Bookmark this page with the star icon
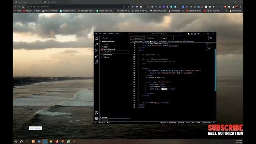 128,7
